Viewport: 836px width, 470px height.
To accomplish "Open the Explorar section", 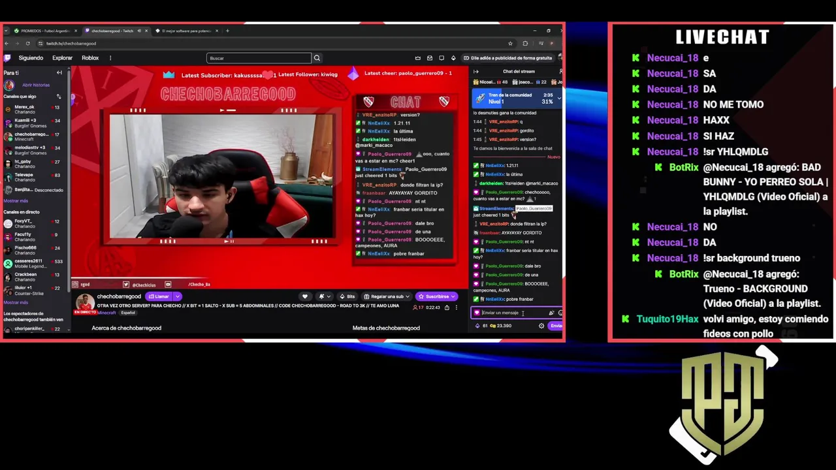I will tap(62, 58).
